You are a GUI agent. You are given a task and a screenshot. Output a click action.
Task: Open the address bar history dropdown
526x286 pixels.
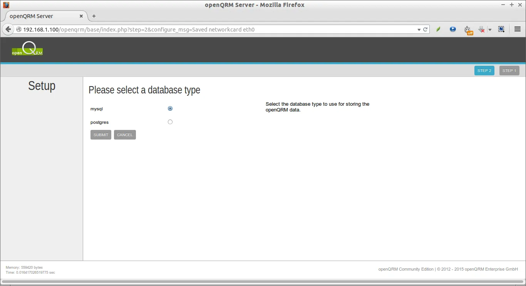419,29
